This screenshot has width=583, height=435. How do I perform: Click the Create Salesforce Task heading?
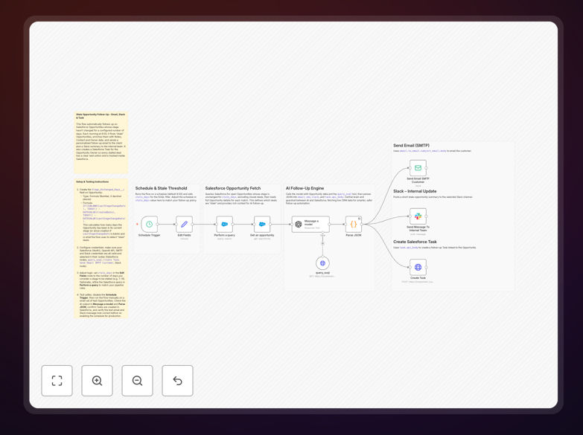(415, 242)
